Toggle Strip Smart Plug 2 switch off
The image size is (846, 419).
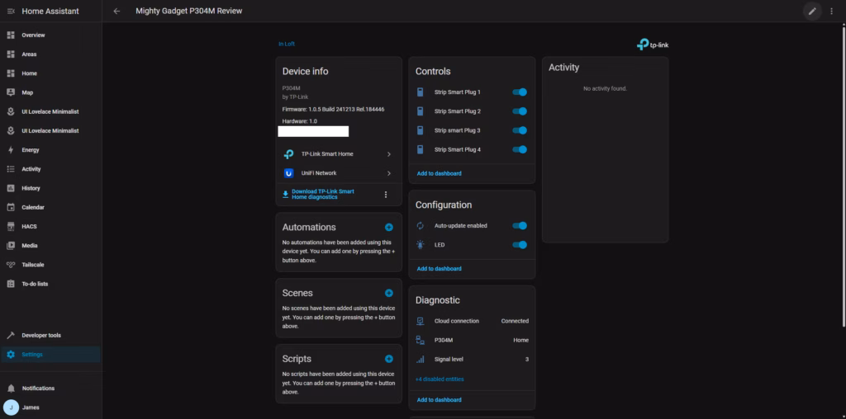(x=520, y=111)
